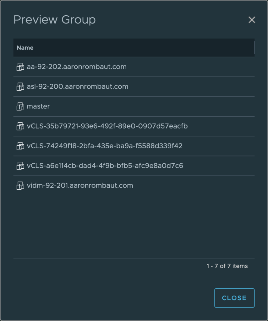Close the dialog using the X icon

[252, 20]
